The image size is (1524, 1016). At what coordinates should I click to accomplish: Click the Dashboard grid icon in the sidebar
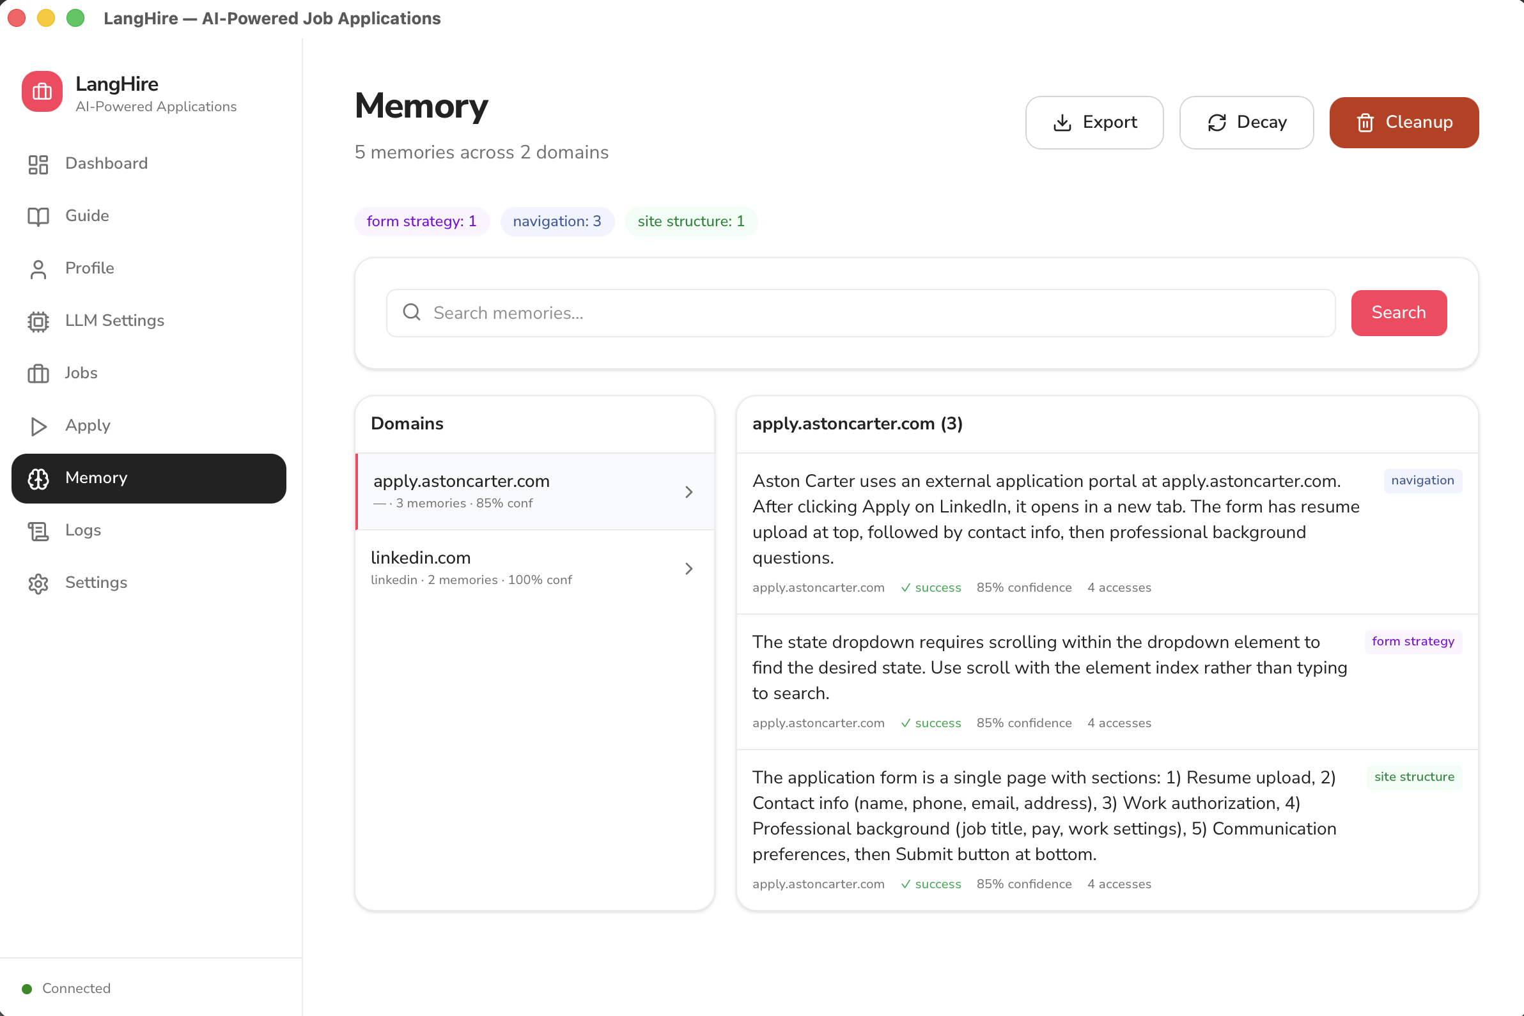(x=38, y=165)
